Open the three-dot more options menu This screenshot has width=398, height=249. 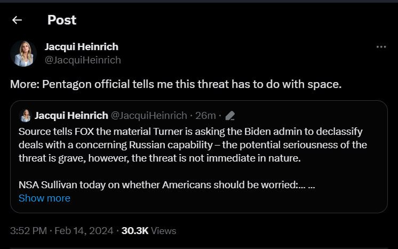381,47
